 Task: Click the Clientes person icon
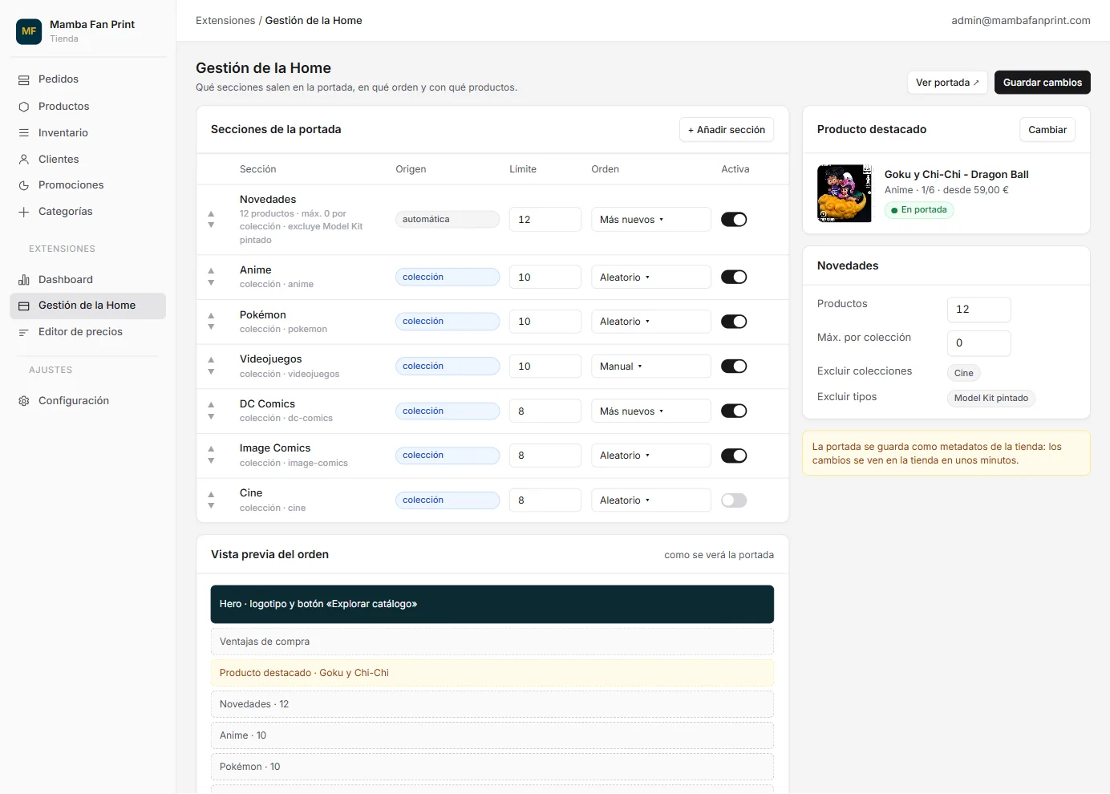tap(24, 160)
